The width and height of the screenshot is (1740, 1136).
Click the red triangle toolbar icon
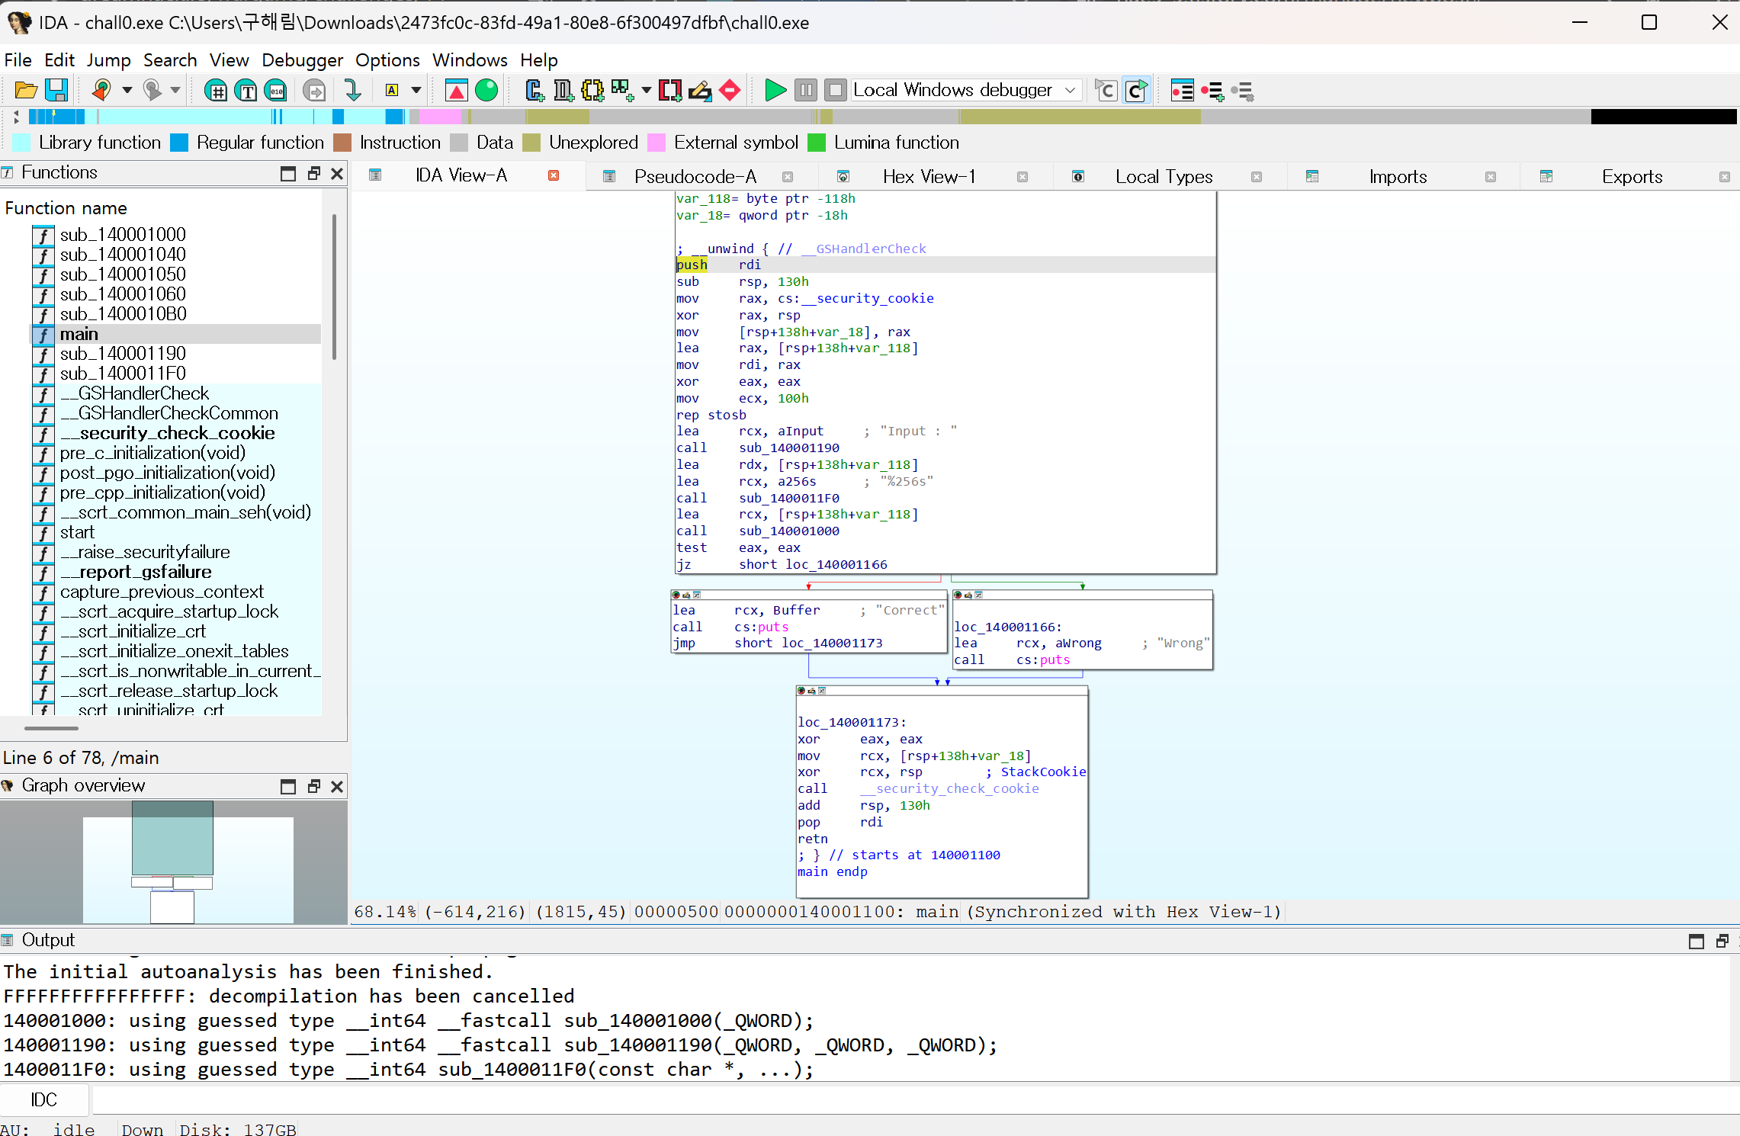[457, 91]
